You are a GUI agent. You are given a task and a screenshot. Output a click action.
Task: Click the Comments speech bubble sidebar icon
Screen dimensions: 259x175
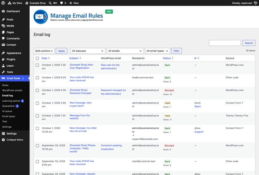3,38
